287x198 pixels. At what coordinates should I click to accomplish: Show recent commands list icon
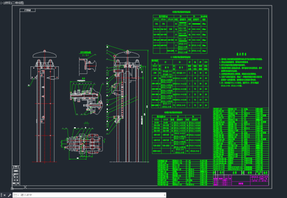[16, 195]
